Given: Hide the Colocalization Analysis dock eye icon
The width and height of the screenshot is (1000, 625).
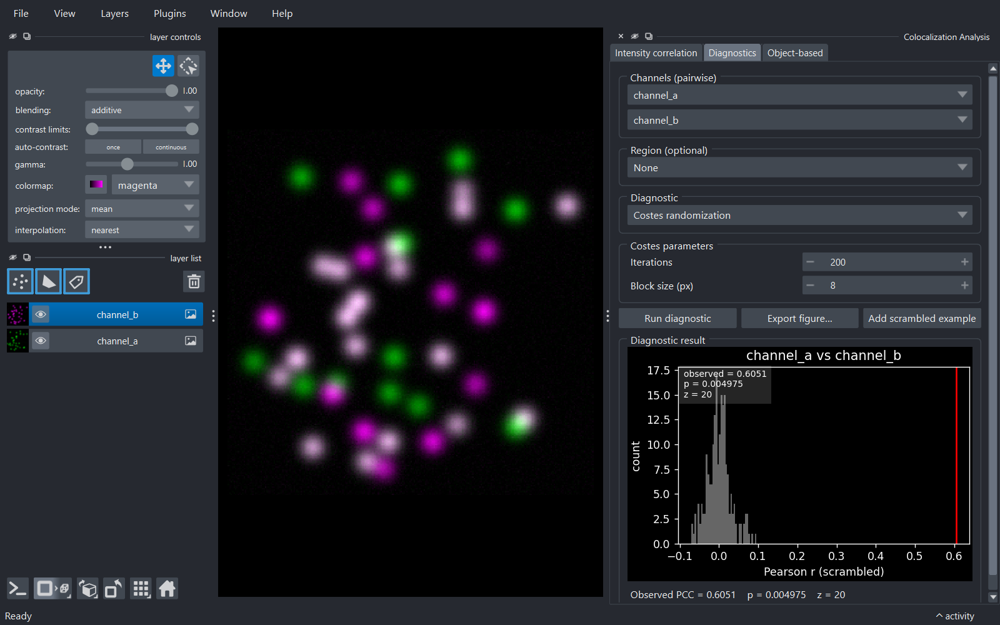Looking at the screenshot, I should coord(635,36).
